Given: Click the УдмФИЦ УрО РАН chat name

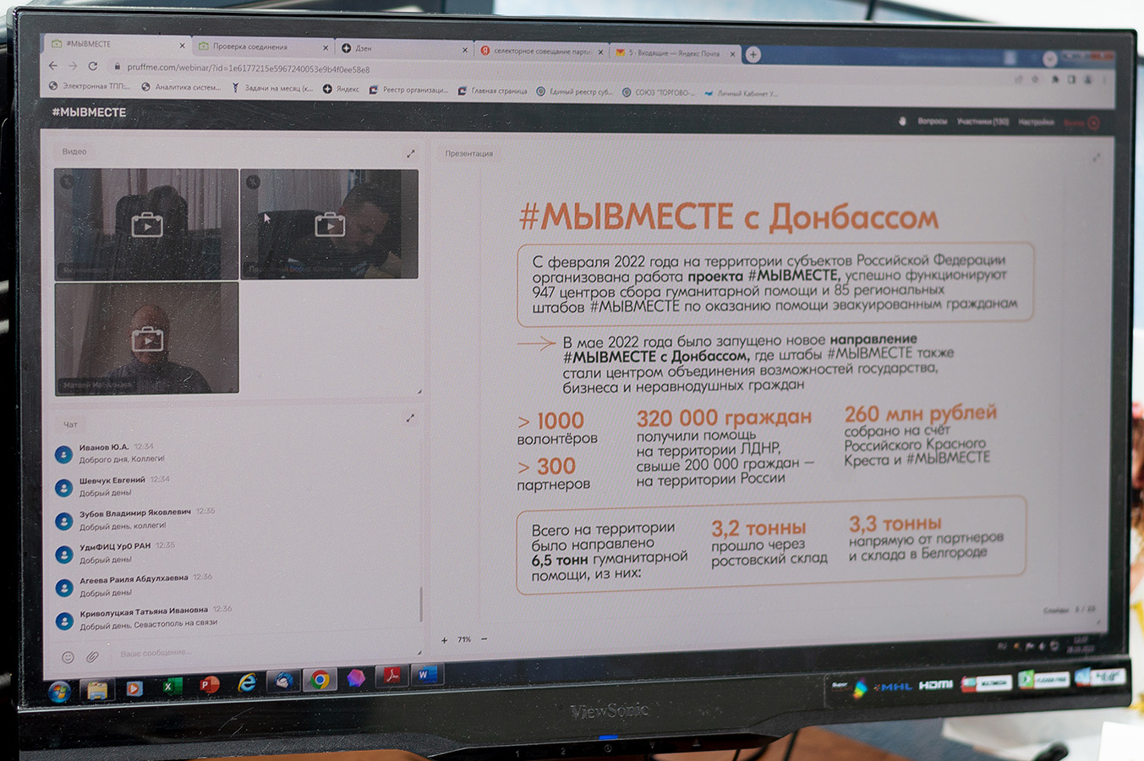Looking at the screenshot, I should pos(115,545).
